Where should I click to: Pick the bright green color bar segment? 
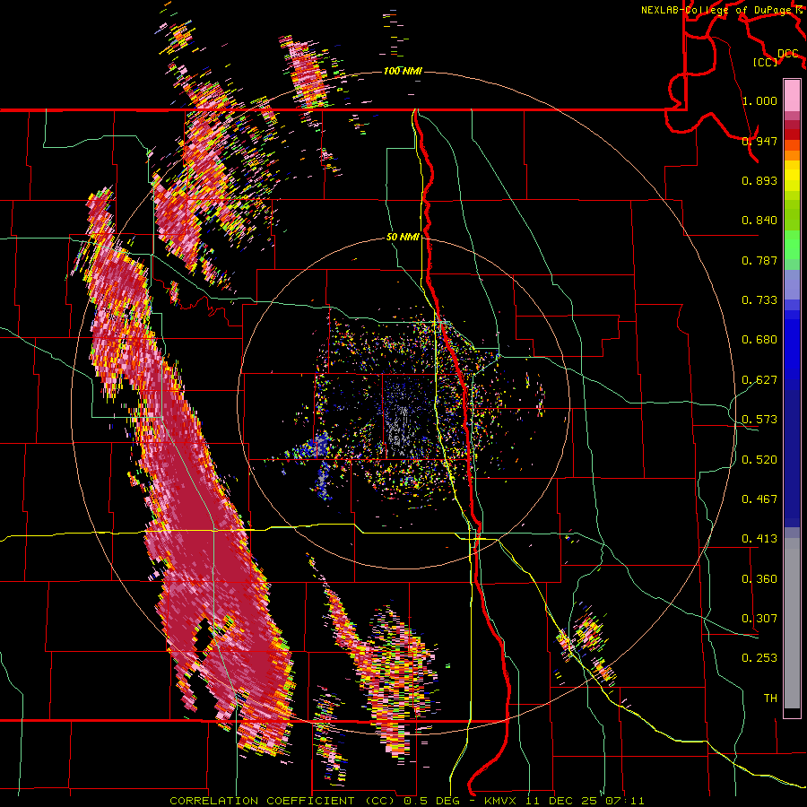(x=792, y=244)
